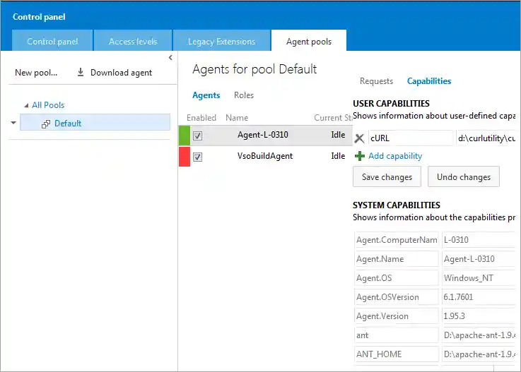Click the pool icon next to Default
This screenshot has height=372, width=521.
[46, 124]
